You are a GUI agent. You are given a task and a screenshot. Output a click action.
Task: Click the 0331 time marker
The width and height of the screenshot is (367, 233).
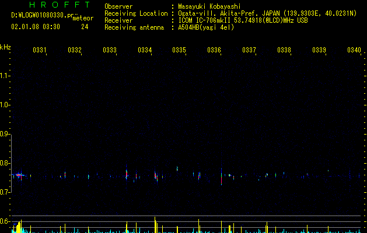point(40,50)
